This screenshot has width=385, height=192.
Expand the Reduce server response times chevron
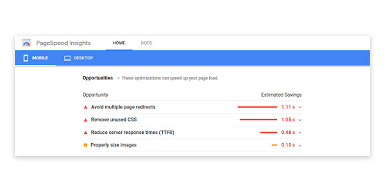[x=300, y=132]
